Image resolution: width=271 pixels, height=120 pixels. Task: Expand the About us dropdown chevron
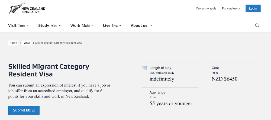151,25
